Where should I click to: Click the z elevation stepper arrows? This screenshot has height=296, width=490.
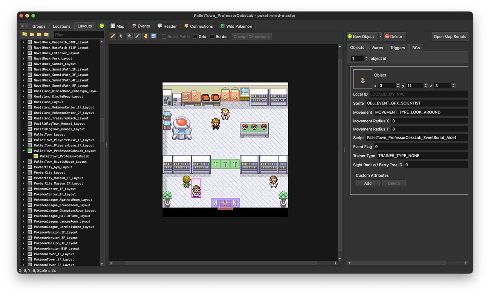tap(453, 86)
